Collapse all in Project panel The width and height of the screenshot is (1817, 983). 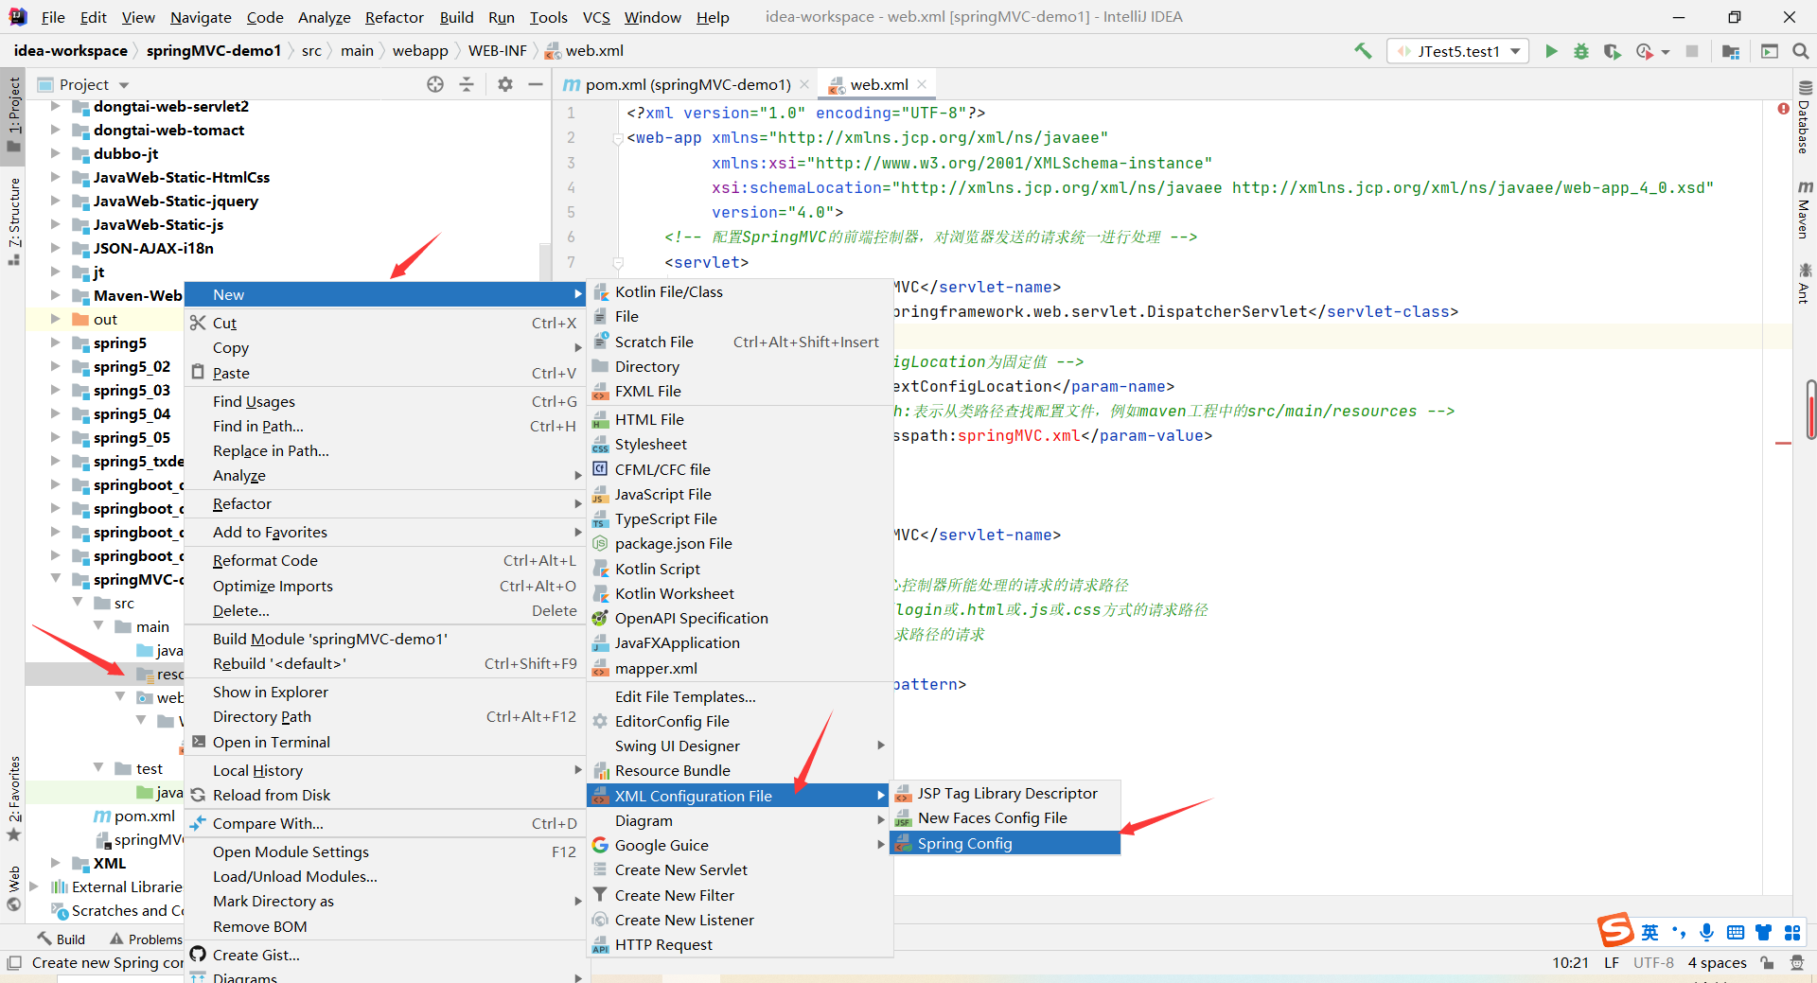[x=467, y=84]
